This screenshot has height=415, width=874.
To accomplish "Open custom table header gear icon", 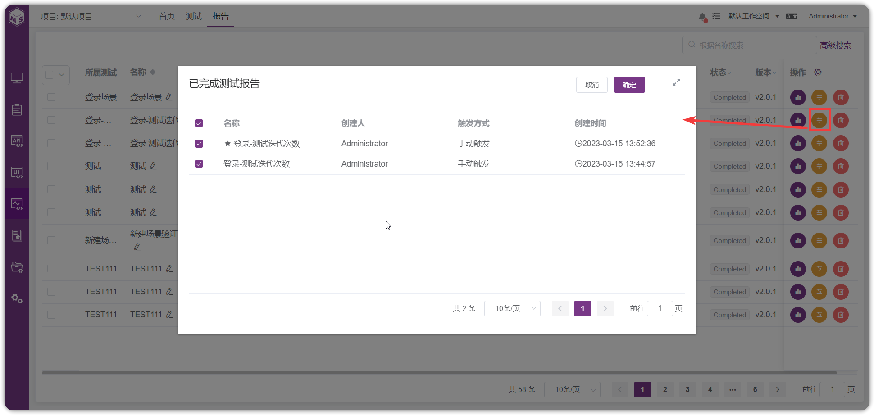I will click(818, 72).
